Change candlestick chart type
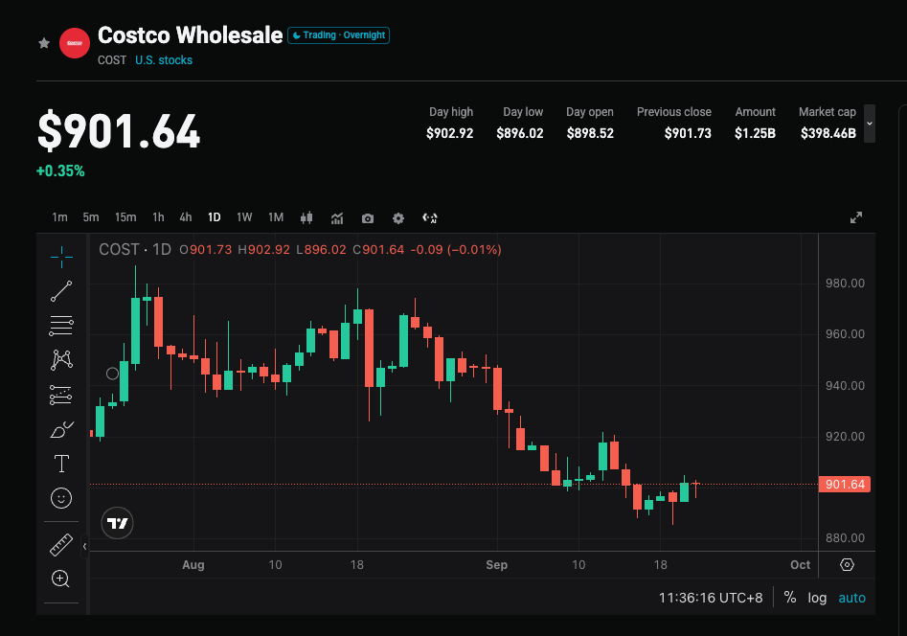This screenshot has width=907, height=636. (306, 217)
